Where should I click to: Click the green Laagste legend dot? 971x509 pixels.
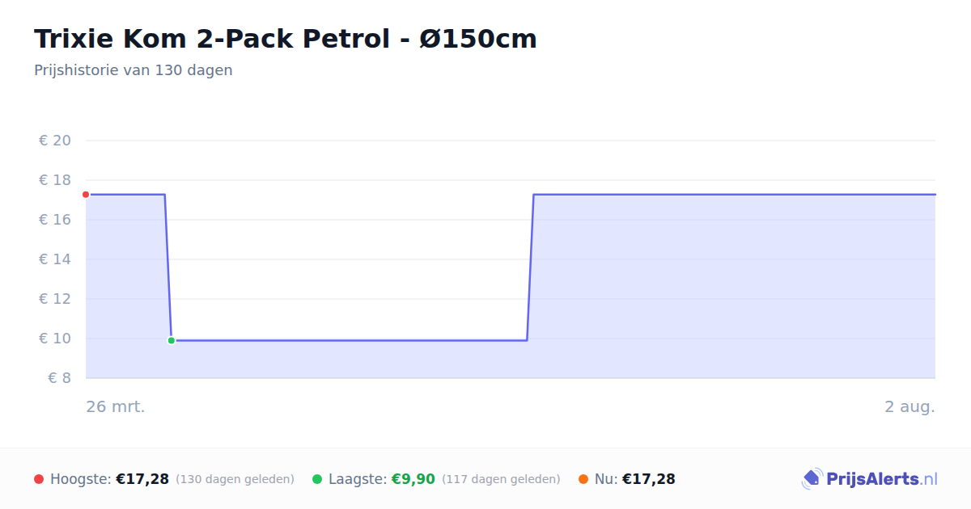(317, 479)
